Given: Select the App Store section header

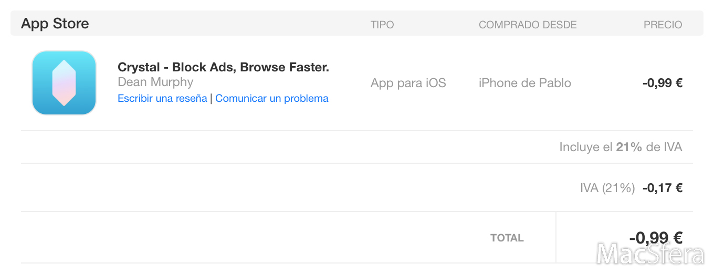Looking at the screenshot, I should point(55,24).
